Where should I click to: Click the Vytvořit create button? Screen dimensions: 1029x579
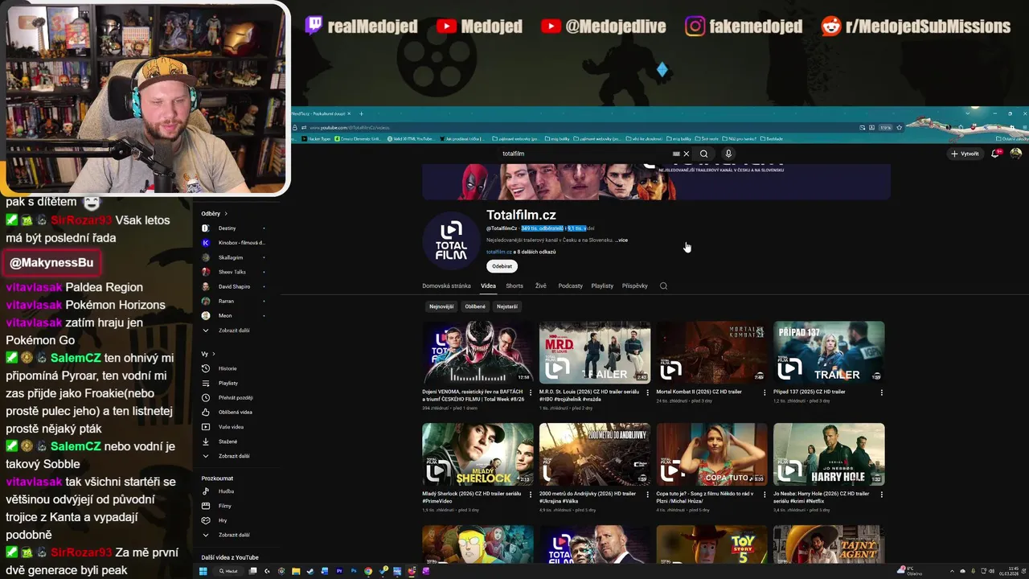965,154
